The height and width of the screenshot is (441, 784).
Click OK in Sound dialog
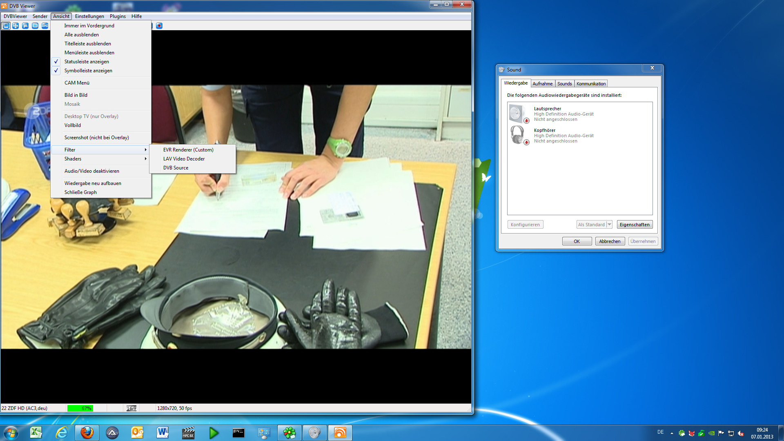pos(577,241)
